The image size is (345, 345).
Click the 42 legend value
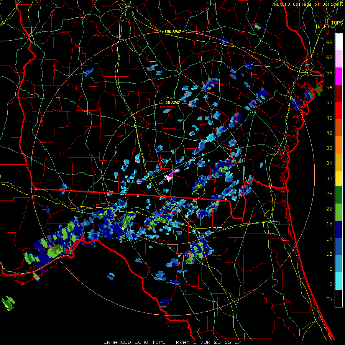(x=329, y=133)
